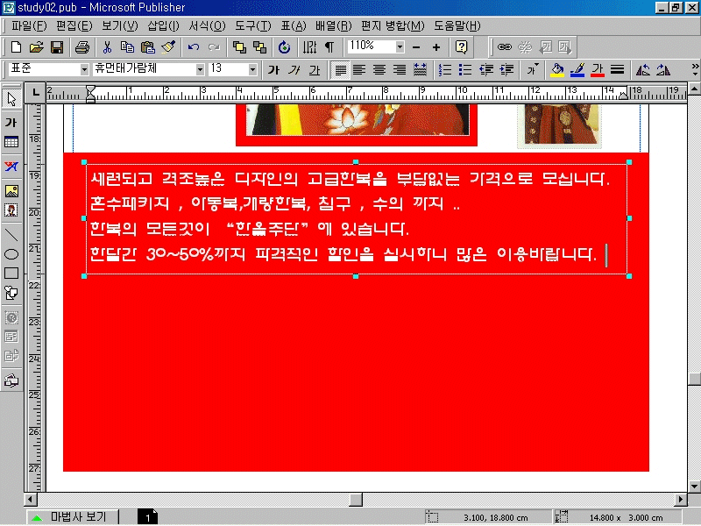Screen dimensions: 701x526
Task: Copy selection with the copy icon
Action: pyautogui.click(x=127, y=47)
